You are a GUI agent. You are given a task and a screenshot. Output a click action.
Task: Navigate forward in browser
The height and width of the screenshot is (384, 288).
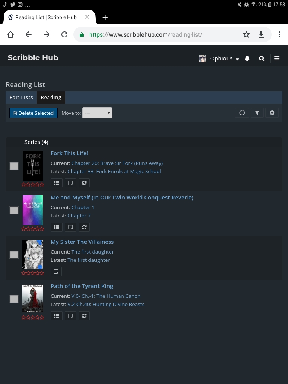[46, 34]
